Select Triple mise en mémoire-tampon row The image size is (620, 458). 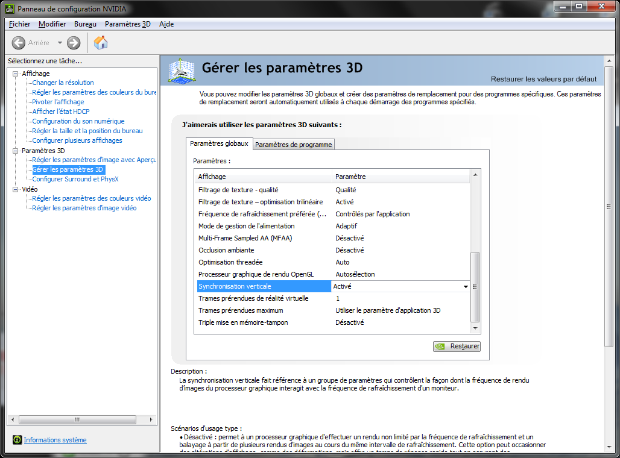click(x=334, y=322)
